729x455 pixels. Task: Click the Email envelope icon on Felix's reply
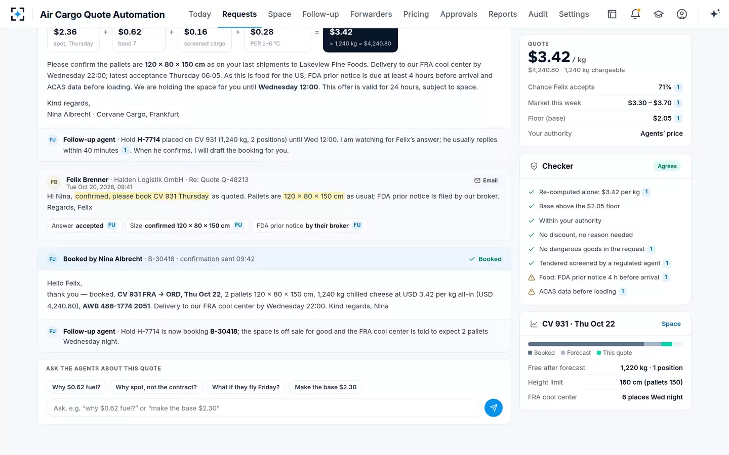(x=477, y=180)
